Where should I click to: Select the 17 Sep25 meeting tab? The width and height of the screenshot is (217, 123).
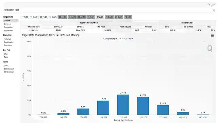pos(34,17)
